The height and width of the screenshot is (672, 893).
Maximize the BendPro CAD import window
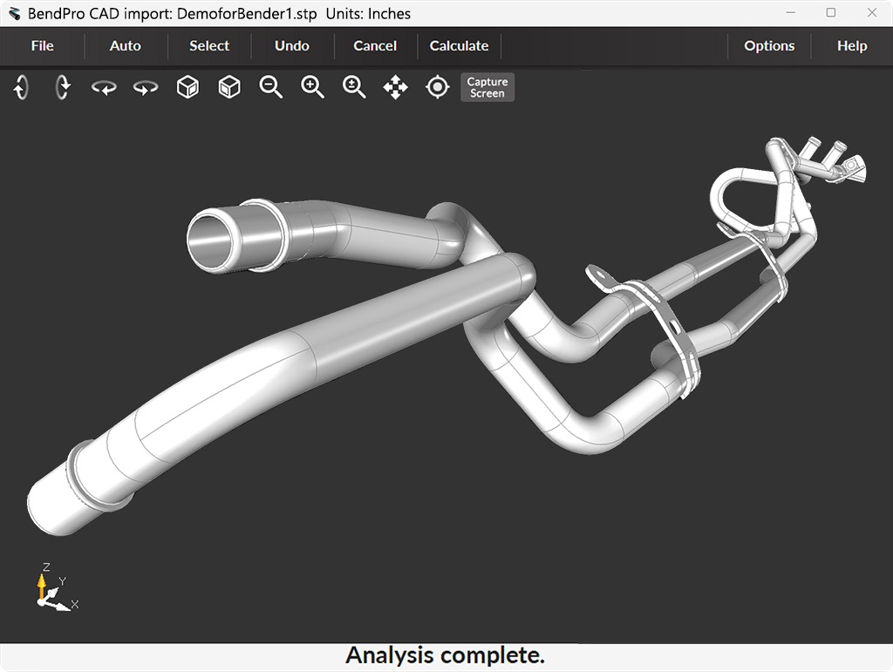[x=831, y=12]
